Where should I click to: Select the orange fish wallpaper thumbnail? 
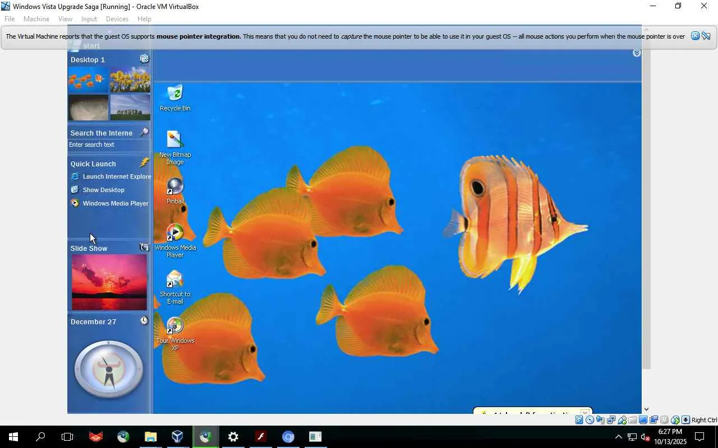88,80
